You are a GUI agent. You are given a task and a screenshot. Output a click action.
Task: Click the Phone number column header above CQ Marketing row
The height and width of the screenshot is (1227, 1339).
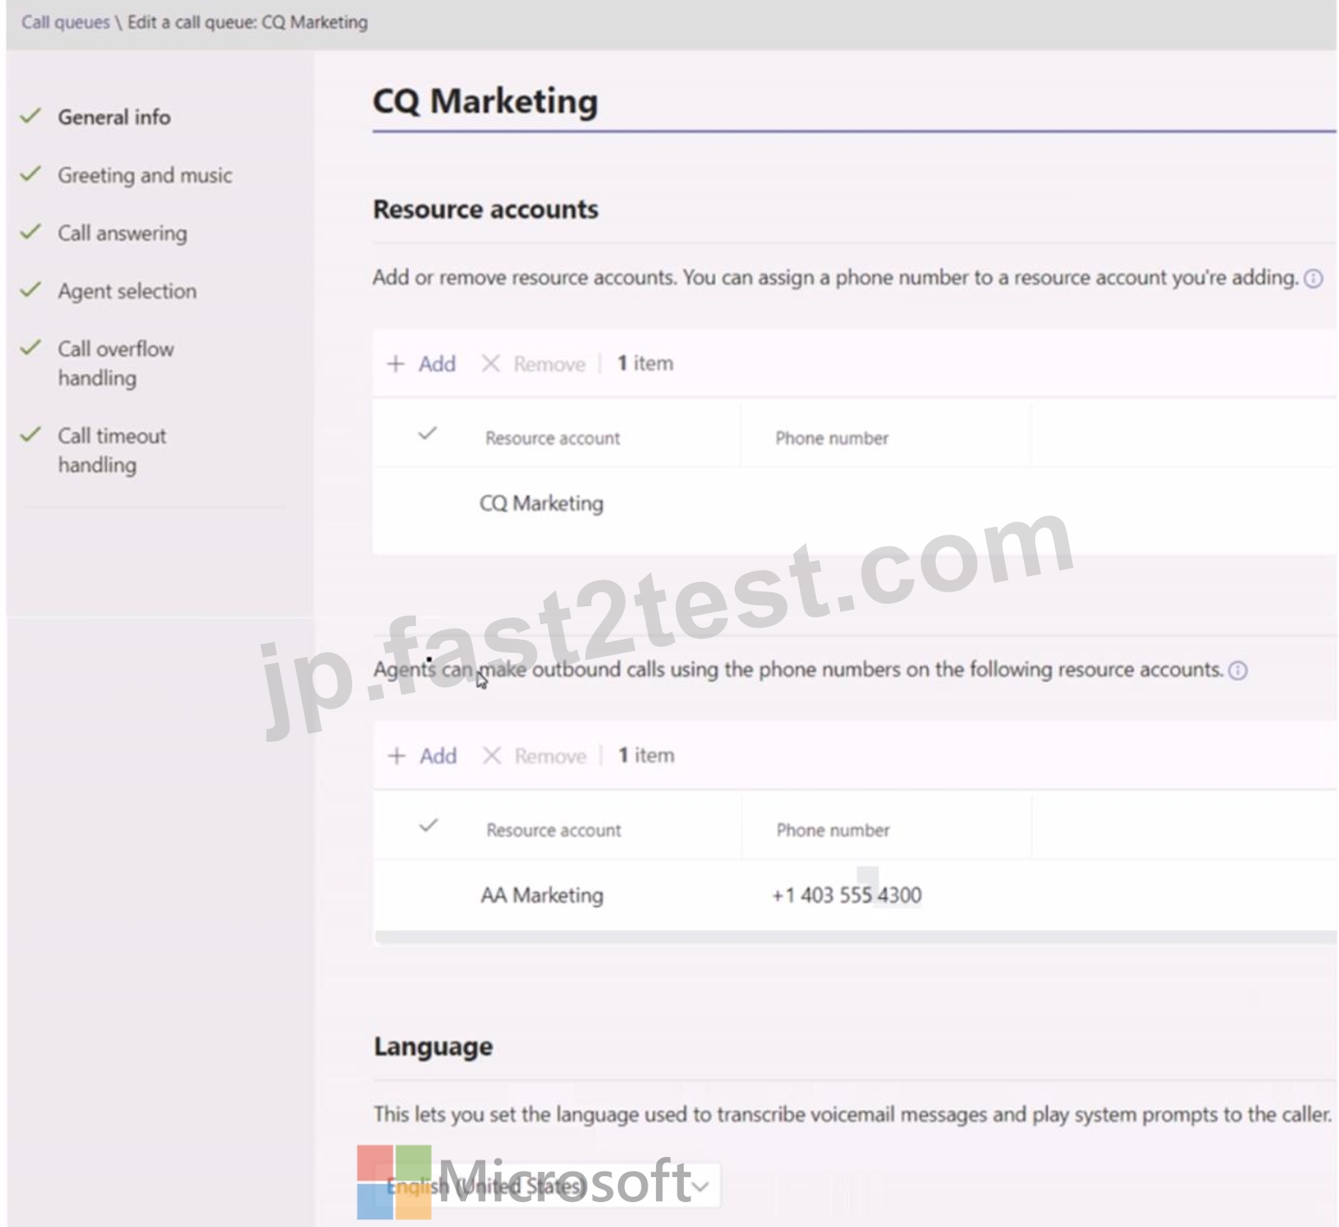pos(831,438)
